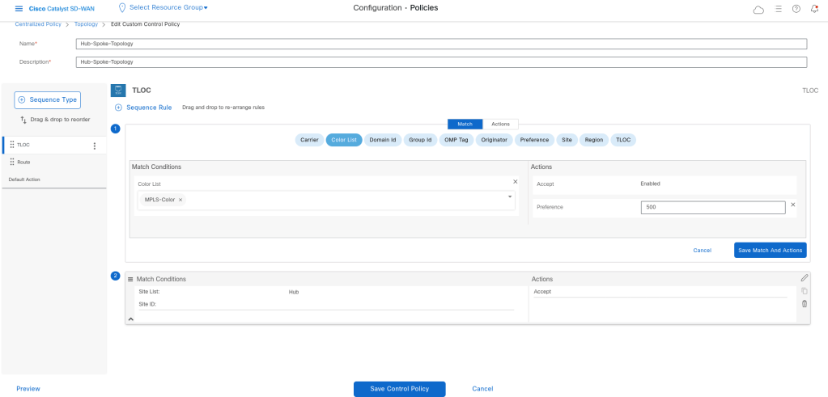
Task: Collapse rule 2 with chevron
Action: (131, 319)
